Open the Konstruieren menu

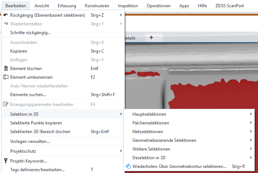[x=97, y=6]
